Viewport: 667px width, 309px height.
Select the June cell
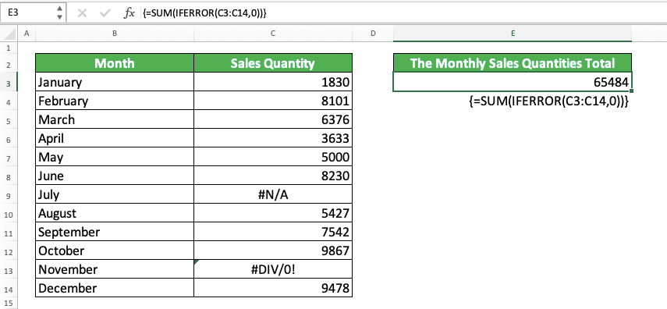click(115, 176)
